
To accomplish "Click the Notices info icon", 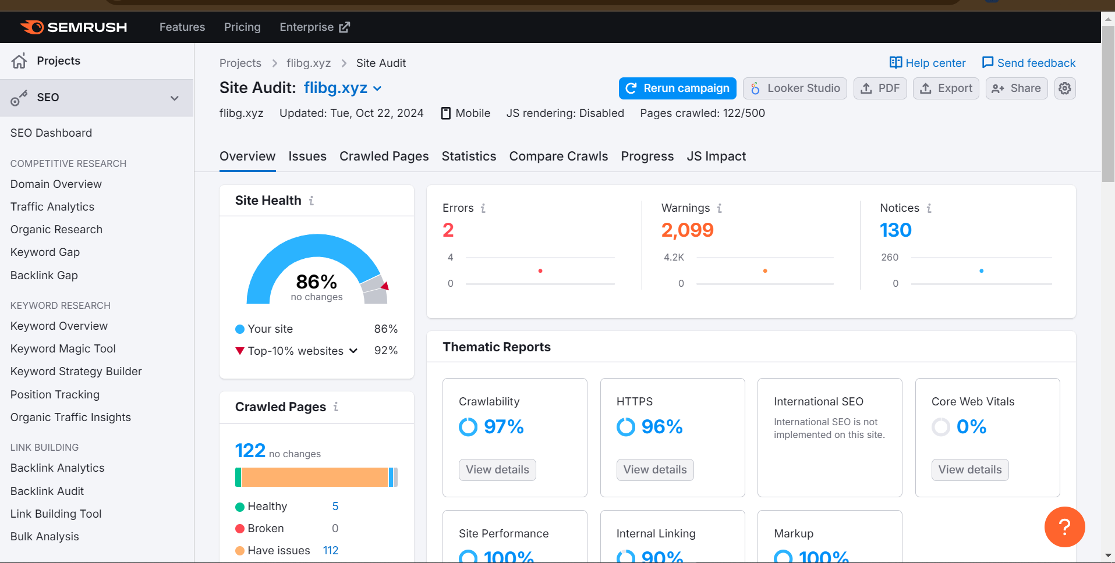I will pyautogui.click(x=929, y=208).
